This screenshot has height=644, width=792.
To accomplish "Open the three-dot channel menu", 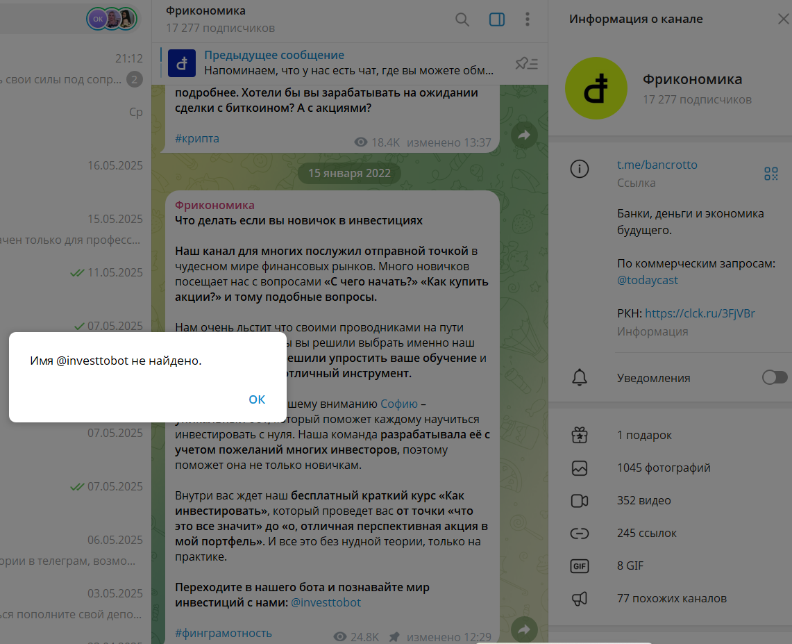I will click(528, 19).
